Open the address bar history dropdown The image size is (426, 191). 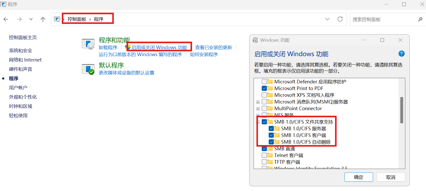(327, 19)
